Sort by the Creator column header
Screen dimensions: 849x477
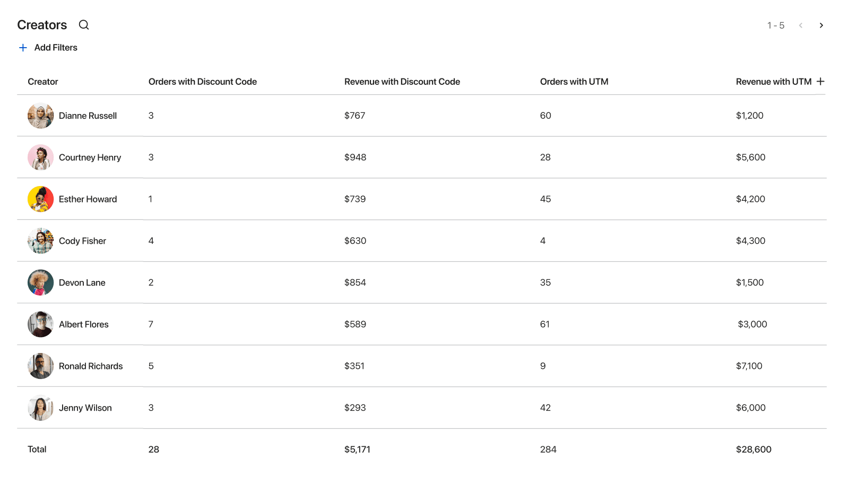pyautogui.click(x=42, y=81)
